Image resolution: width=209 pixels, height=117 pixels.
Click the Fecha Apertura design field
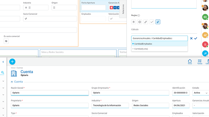(93, 7)
